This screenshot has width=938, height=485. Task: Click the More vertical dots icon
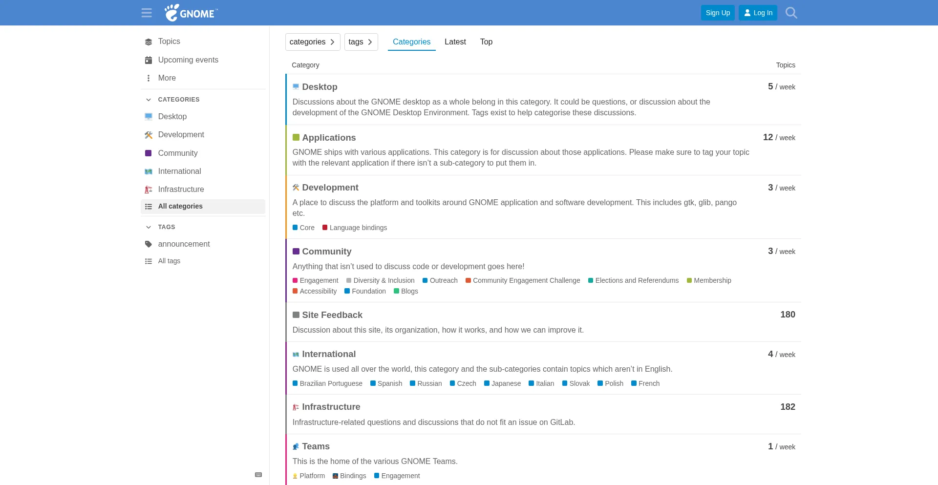pos(149,78)
